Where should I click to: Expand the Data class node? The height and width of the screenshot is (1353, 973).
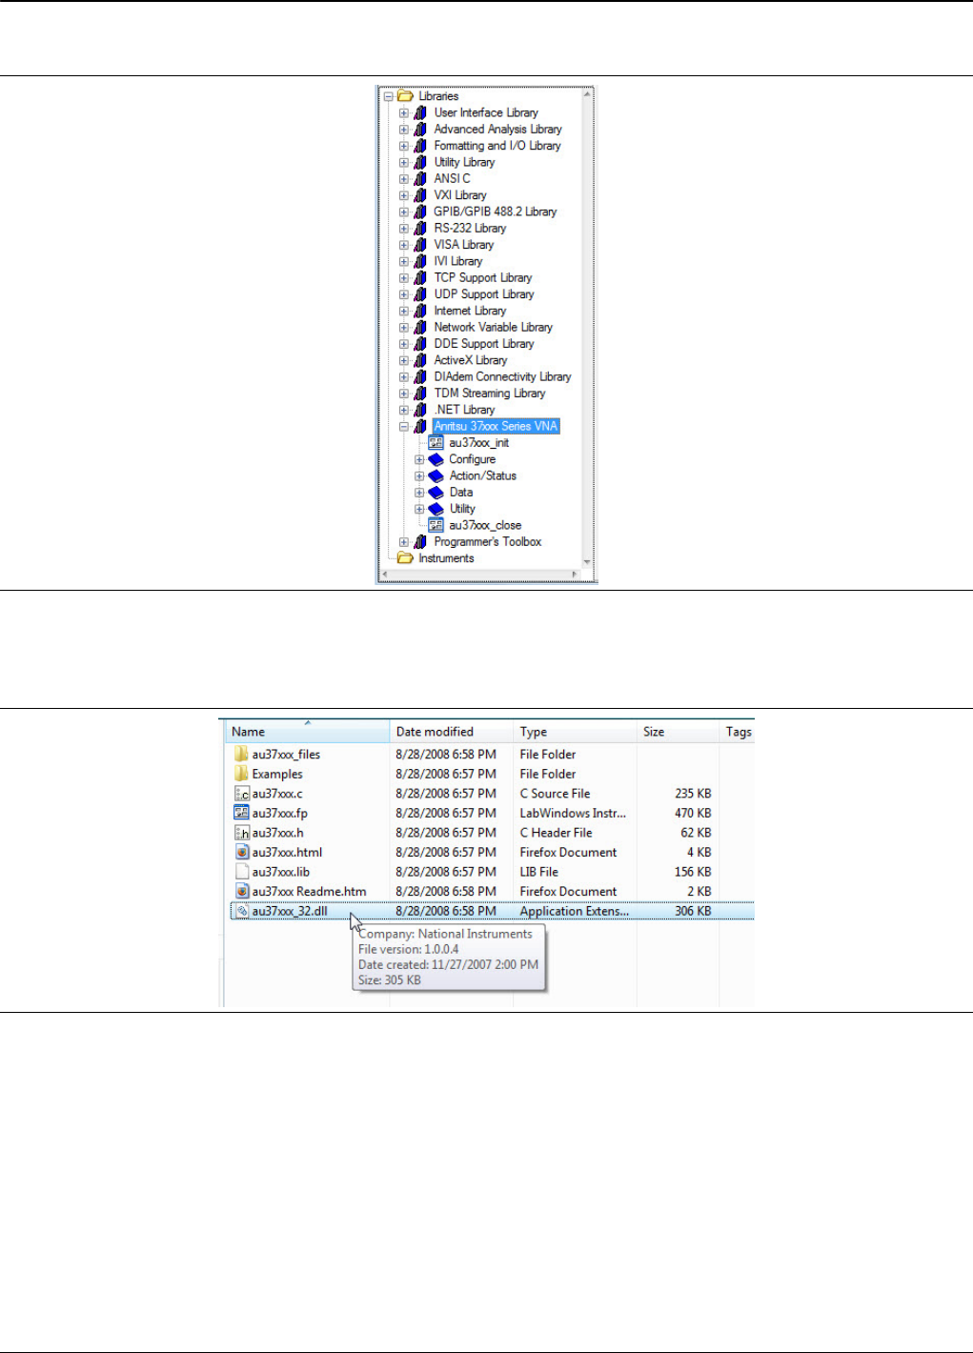click(419, 493)
